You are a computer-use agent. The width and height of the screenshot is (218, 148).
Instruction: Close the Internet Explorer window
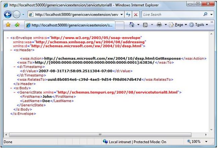208,4
